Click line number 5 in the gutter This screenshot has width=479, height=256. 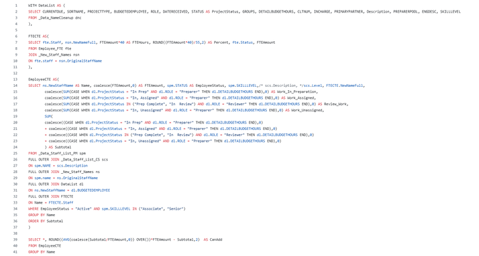tap(16, 30)
